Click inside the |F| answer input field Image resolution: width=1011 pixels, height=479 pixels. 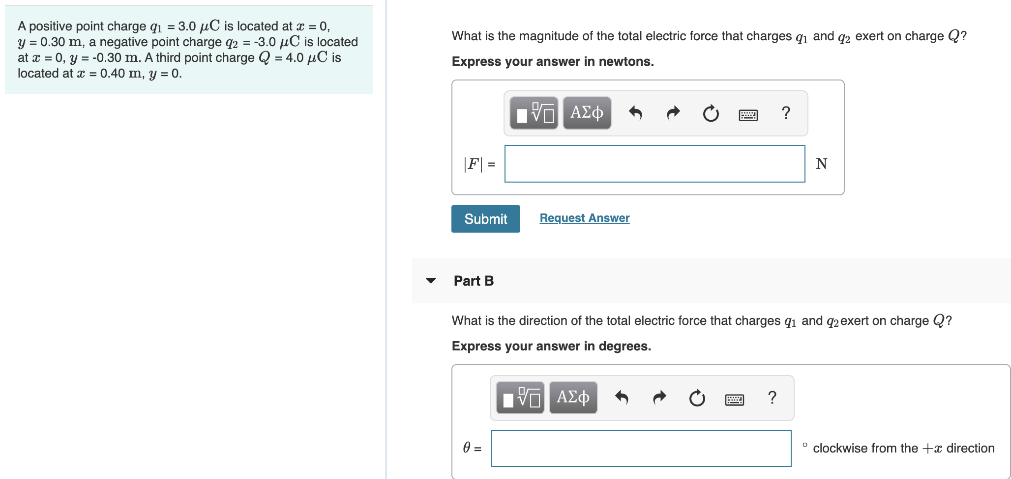(x=654, y=164)
